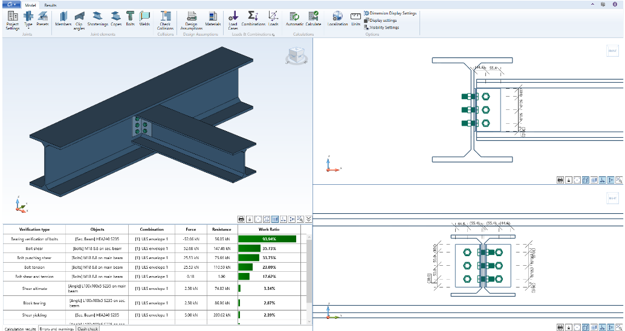Click the 93.94% work ratio bar
The height and width of the screenshot is (331, 625).
coord(267,239)
